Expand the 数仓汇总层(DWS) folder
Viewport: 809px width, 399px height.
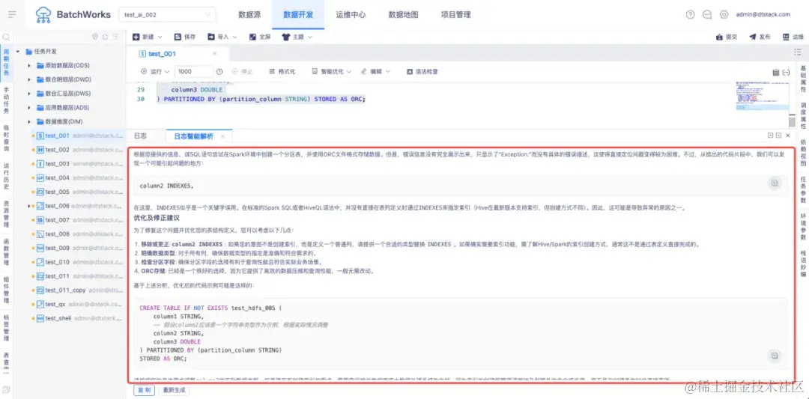coord(29,94)
